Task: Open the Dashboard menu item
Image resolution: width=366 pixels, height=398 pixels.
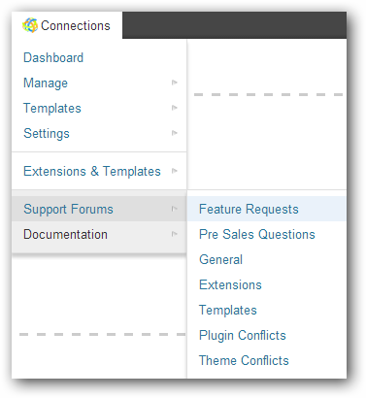Action: click(x=53, y=58)
